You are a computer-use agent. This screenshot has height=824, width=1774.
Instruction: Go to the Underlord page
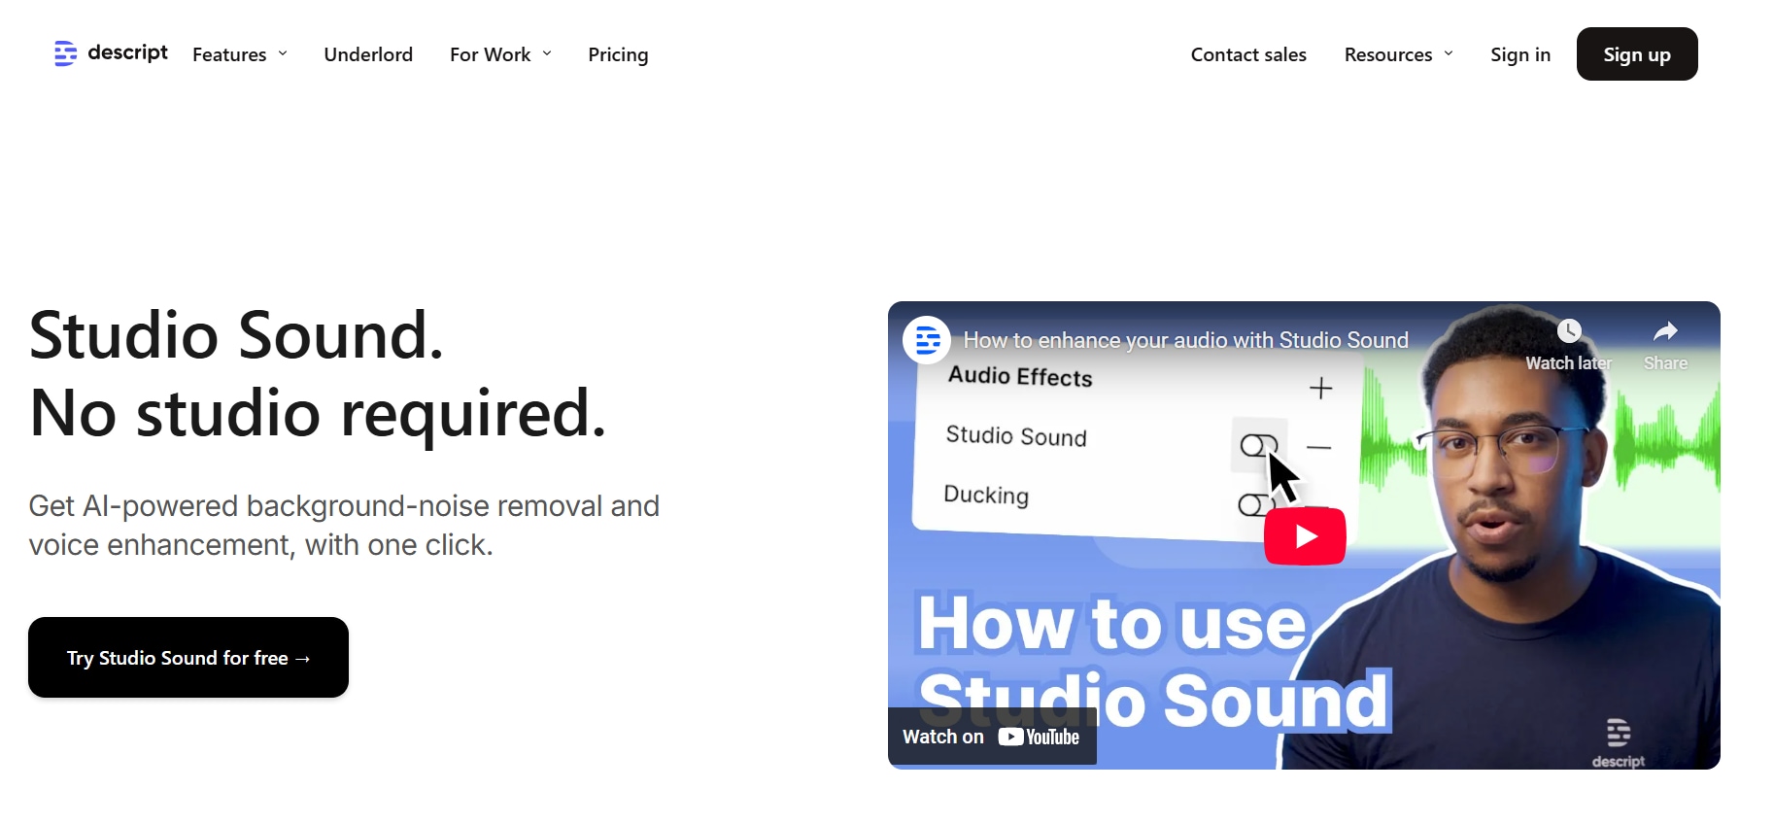point(368,54)
